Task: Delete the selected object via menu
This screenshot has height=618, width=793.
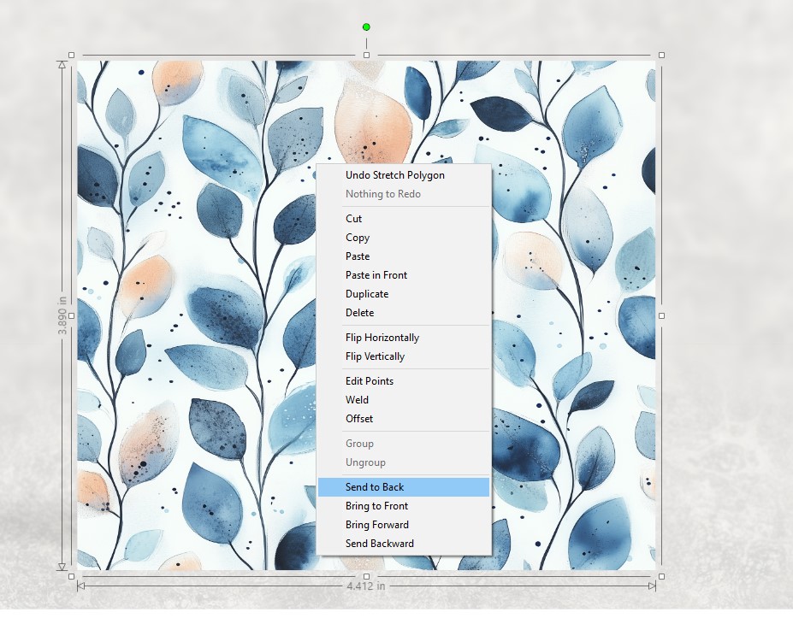Action: coord(359,313)
